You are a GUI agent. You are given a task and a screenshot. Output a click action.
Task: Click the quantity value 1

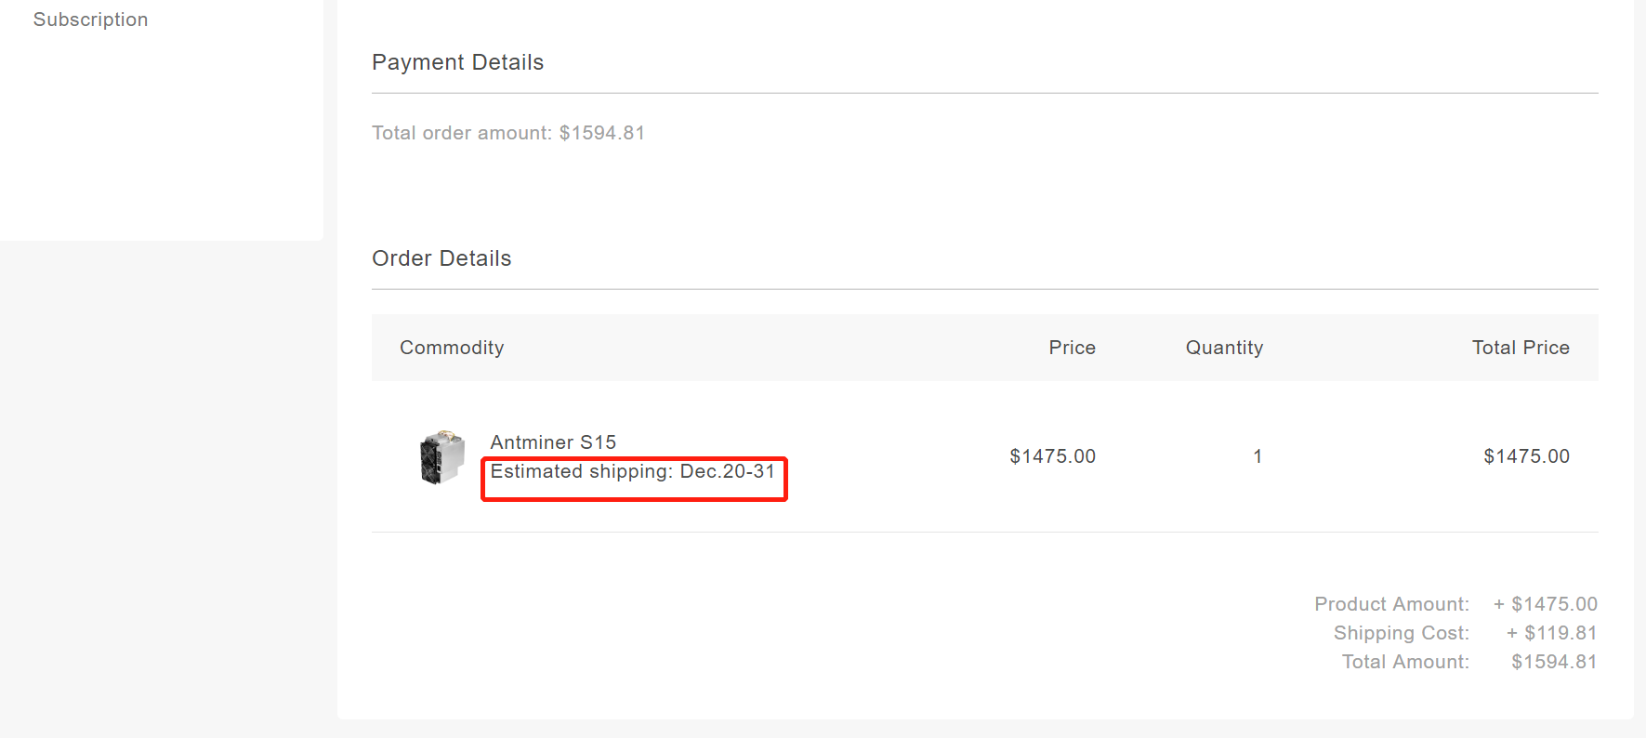pos(1258,456)
